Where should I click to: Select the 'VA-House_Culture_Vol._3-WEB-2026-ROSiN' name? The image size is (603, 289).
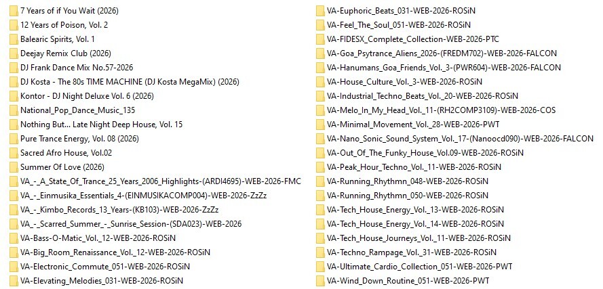(404, 82)
